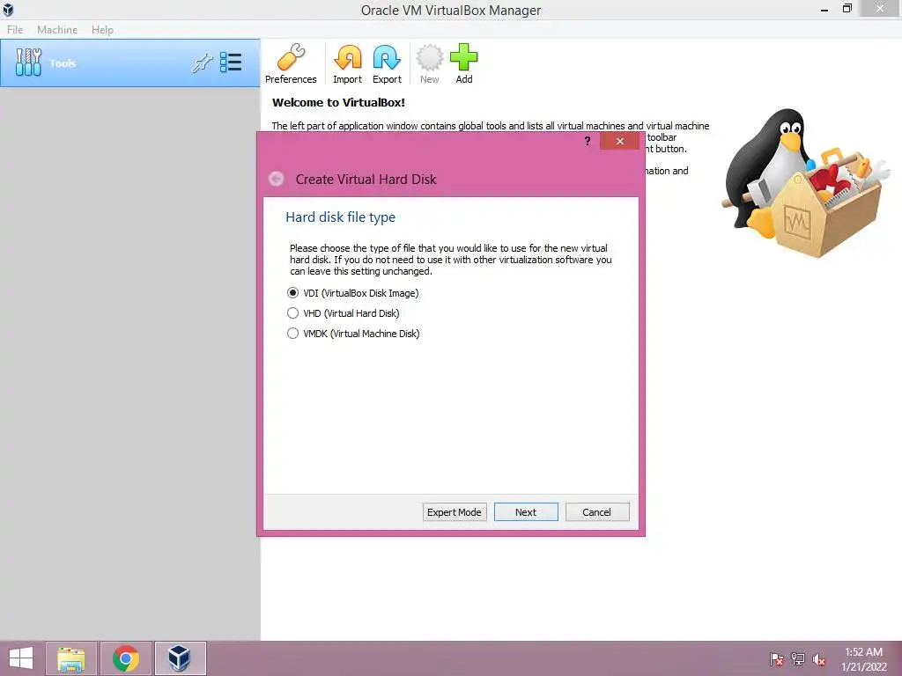Viewport: 902px width, 676px height.
Task: Click the penguin toolbox illustration
Action: click(805, 182)
